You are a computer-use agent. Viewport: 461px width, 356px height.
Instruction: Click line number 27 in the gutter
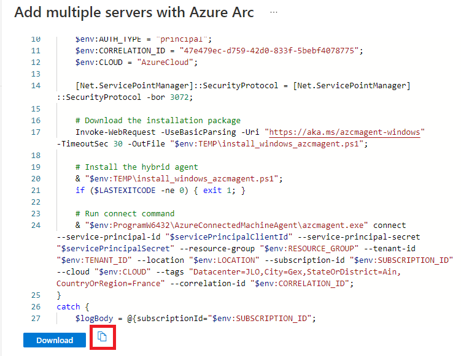(36, 318)
